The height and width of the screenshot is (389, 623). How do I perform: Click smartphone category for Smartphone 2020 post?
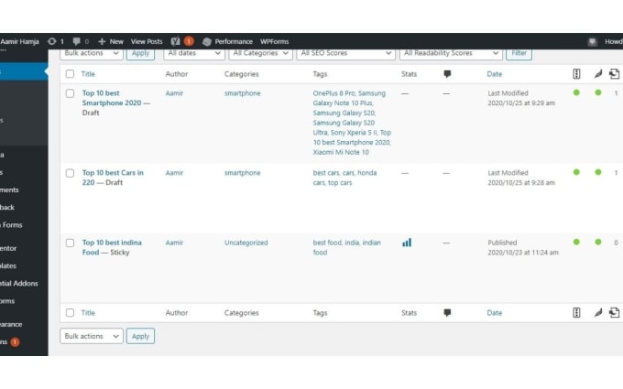pos(243,93)
